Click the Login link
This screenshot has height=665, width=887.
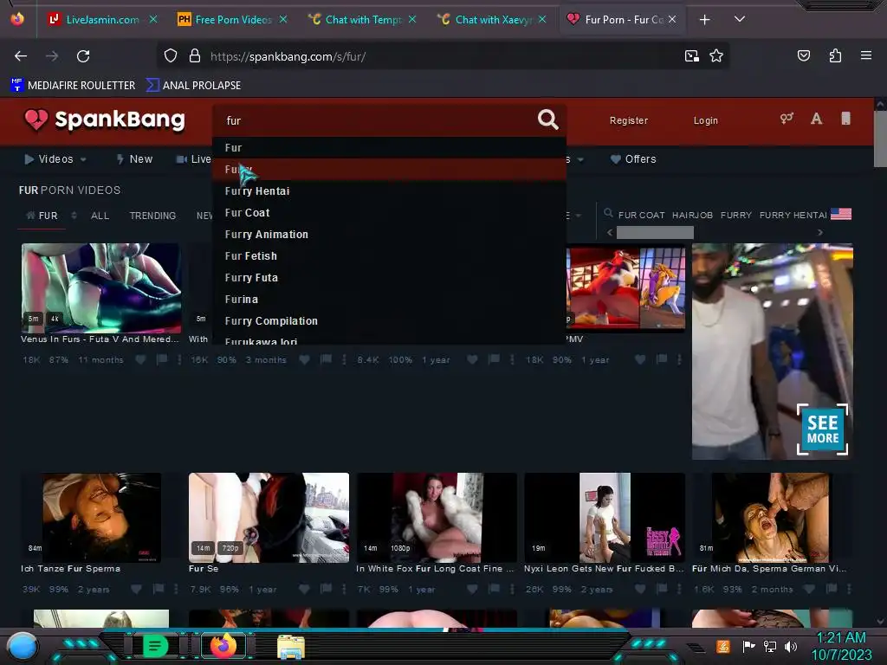coord(705,120)
